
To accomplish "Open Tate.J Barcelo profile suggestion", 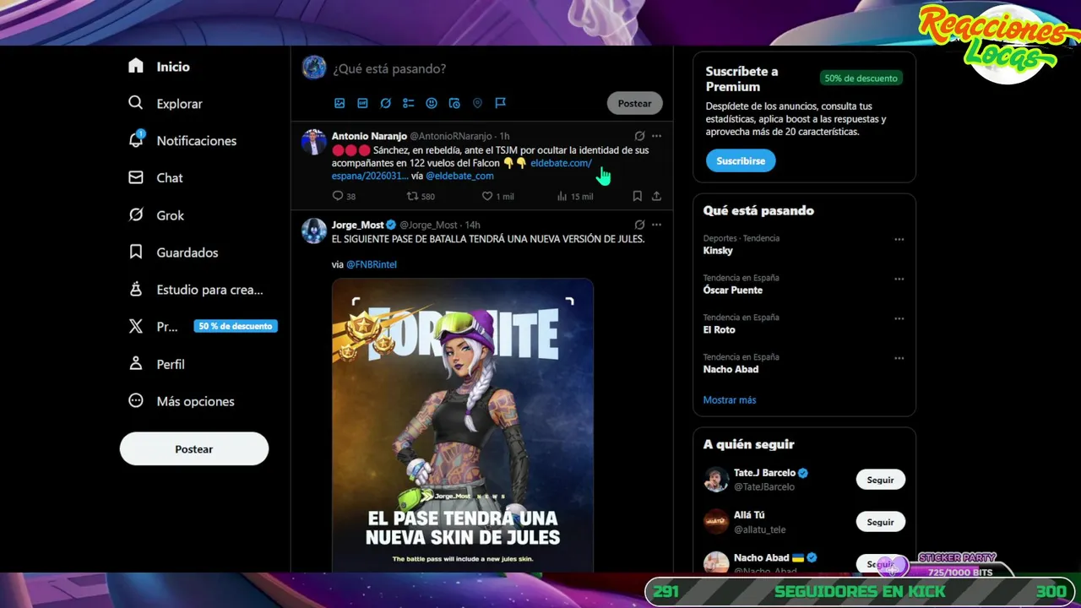I will (764, 473).
